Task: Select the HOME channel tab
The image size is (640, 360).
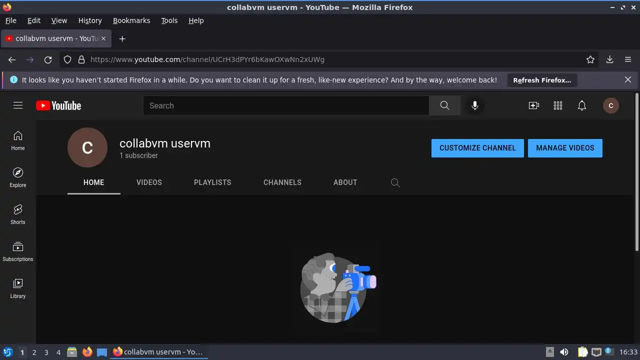Action: 94,182
